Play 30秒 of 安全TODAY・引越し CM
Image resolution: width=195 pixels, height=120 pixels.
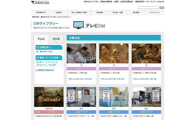pyautogui.click(x=146, y=112)
